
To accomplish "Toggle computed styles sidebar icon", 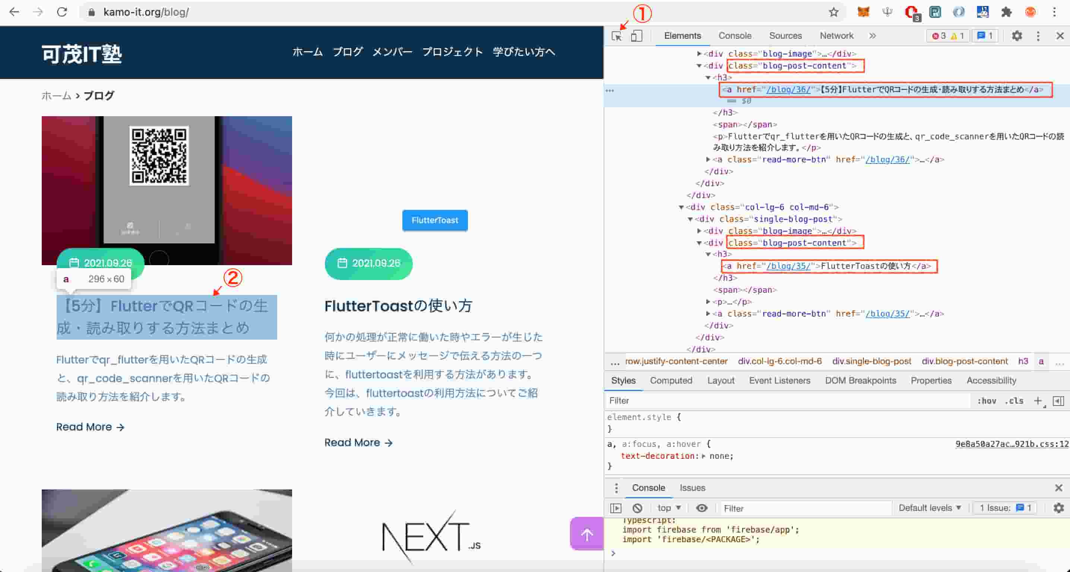I will pos(1058,401).
